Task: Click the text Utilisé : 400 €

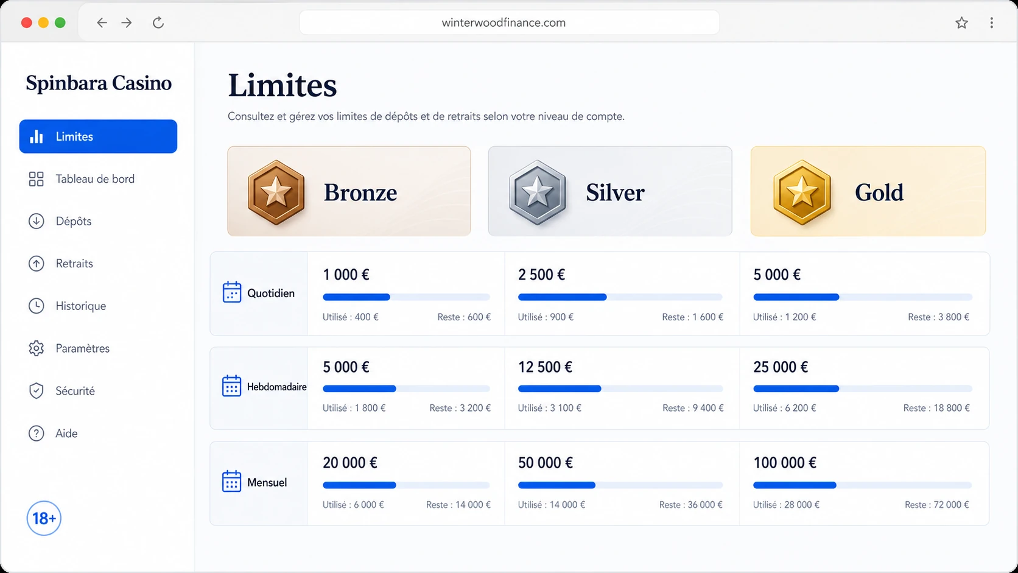Action: pyautogui.click(x=351, y=317)
